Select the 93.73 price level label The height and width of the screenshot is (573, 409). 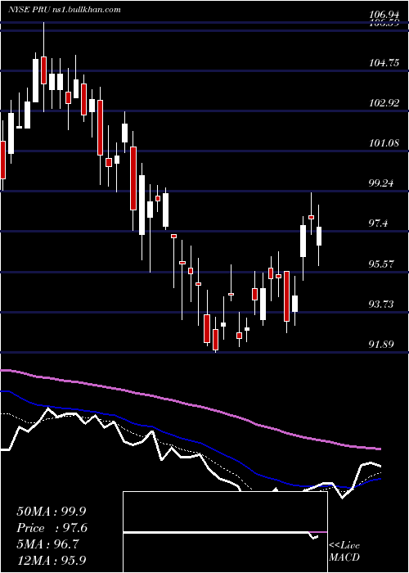click(x=382, y=304)
